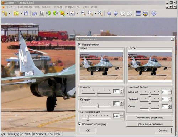Close the Регулировать dialog

tap(173, 39)
